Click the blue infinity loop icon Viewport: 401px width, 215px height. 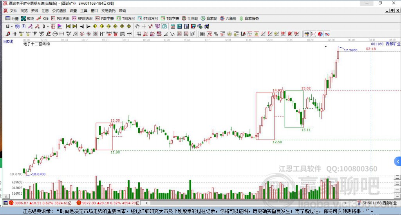click(x=327, y=34)
